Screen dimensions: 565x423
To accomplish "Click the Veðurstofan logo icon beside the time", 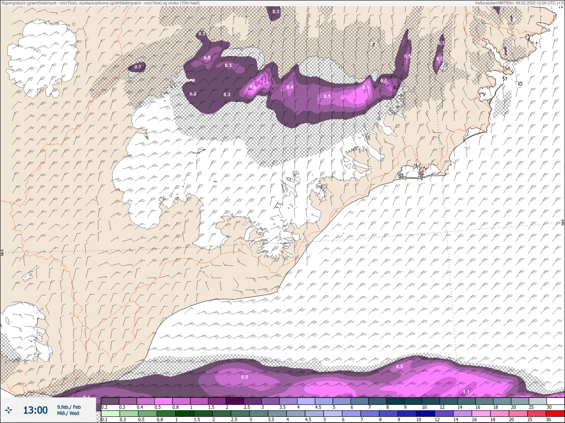I will 9,410.
